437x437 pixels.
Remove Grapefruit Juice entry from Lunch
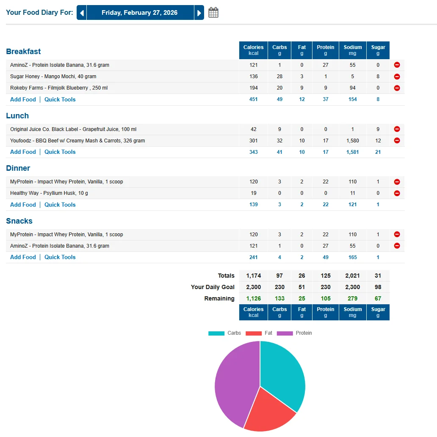(x=397, y=129)
